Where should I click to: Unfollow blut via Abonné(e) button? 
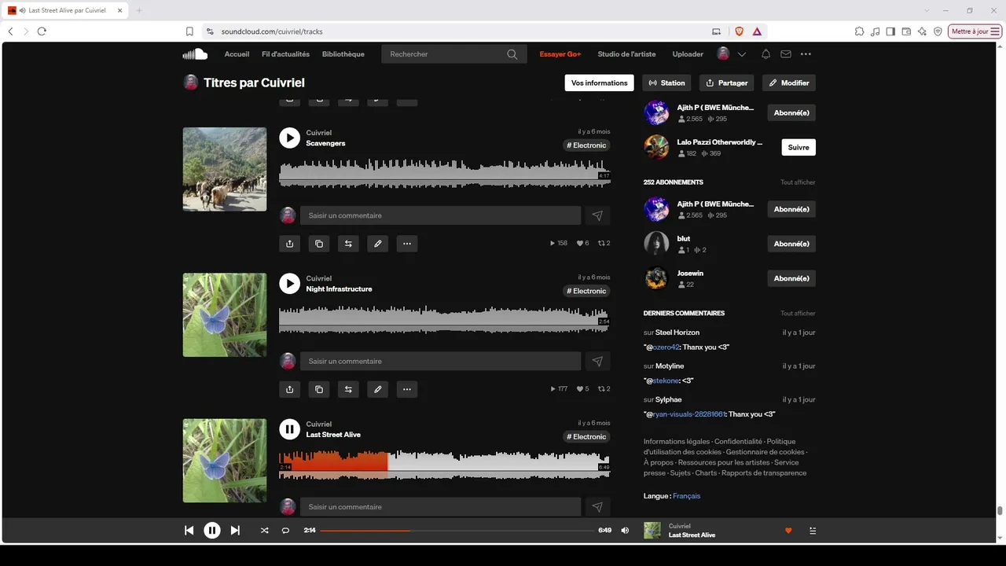click(791, 244)
